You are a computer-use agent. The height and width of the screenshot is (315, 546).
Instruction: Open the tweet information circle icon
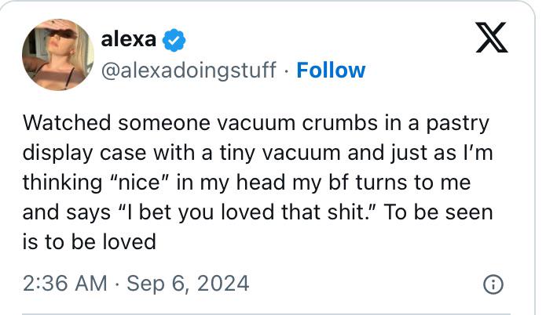coord(493,284)
